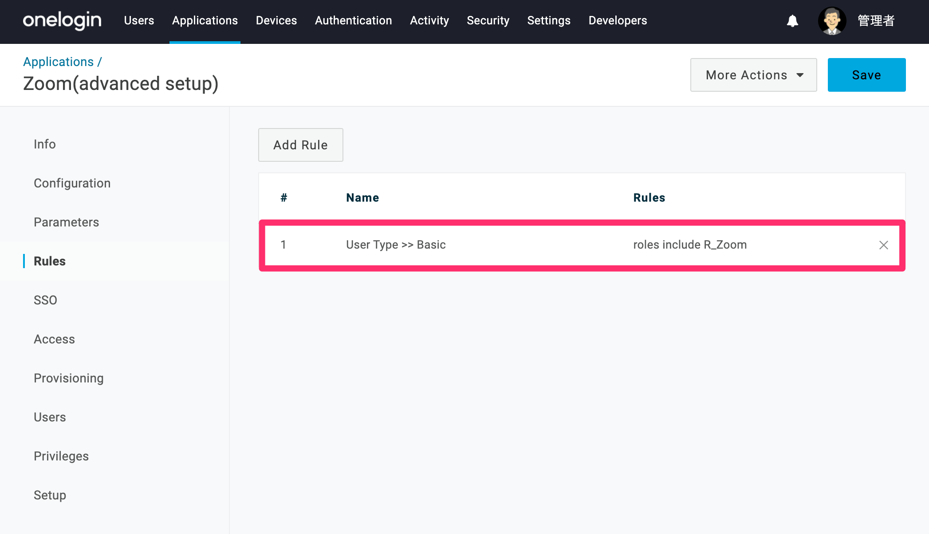Click the Rules column header
929x534 pixels.
click(649, 198)
